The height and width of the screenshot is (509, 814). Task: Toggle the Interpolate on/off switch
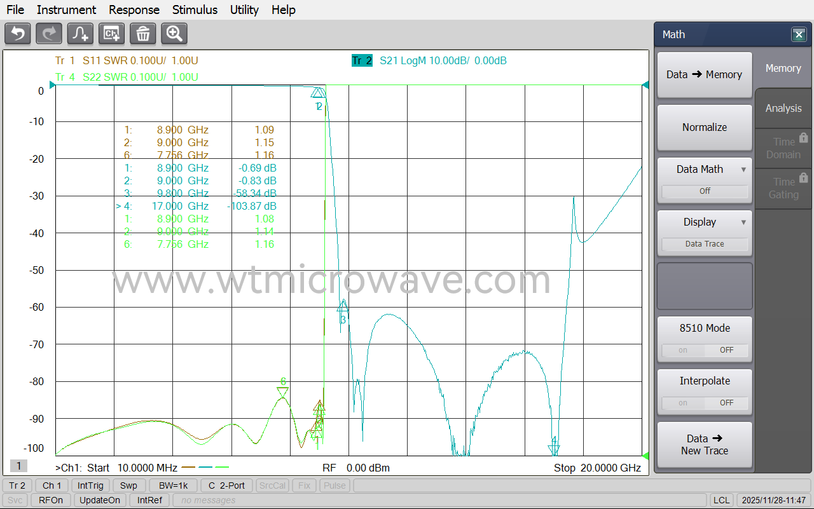click(x=705, y=403)
